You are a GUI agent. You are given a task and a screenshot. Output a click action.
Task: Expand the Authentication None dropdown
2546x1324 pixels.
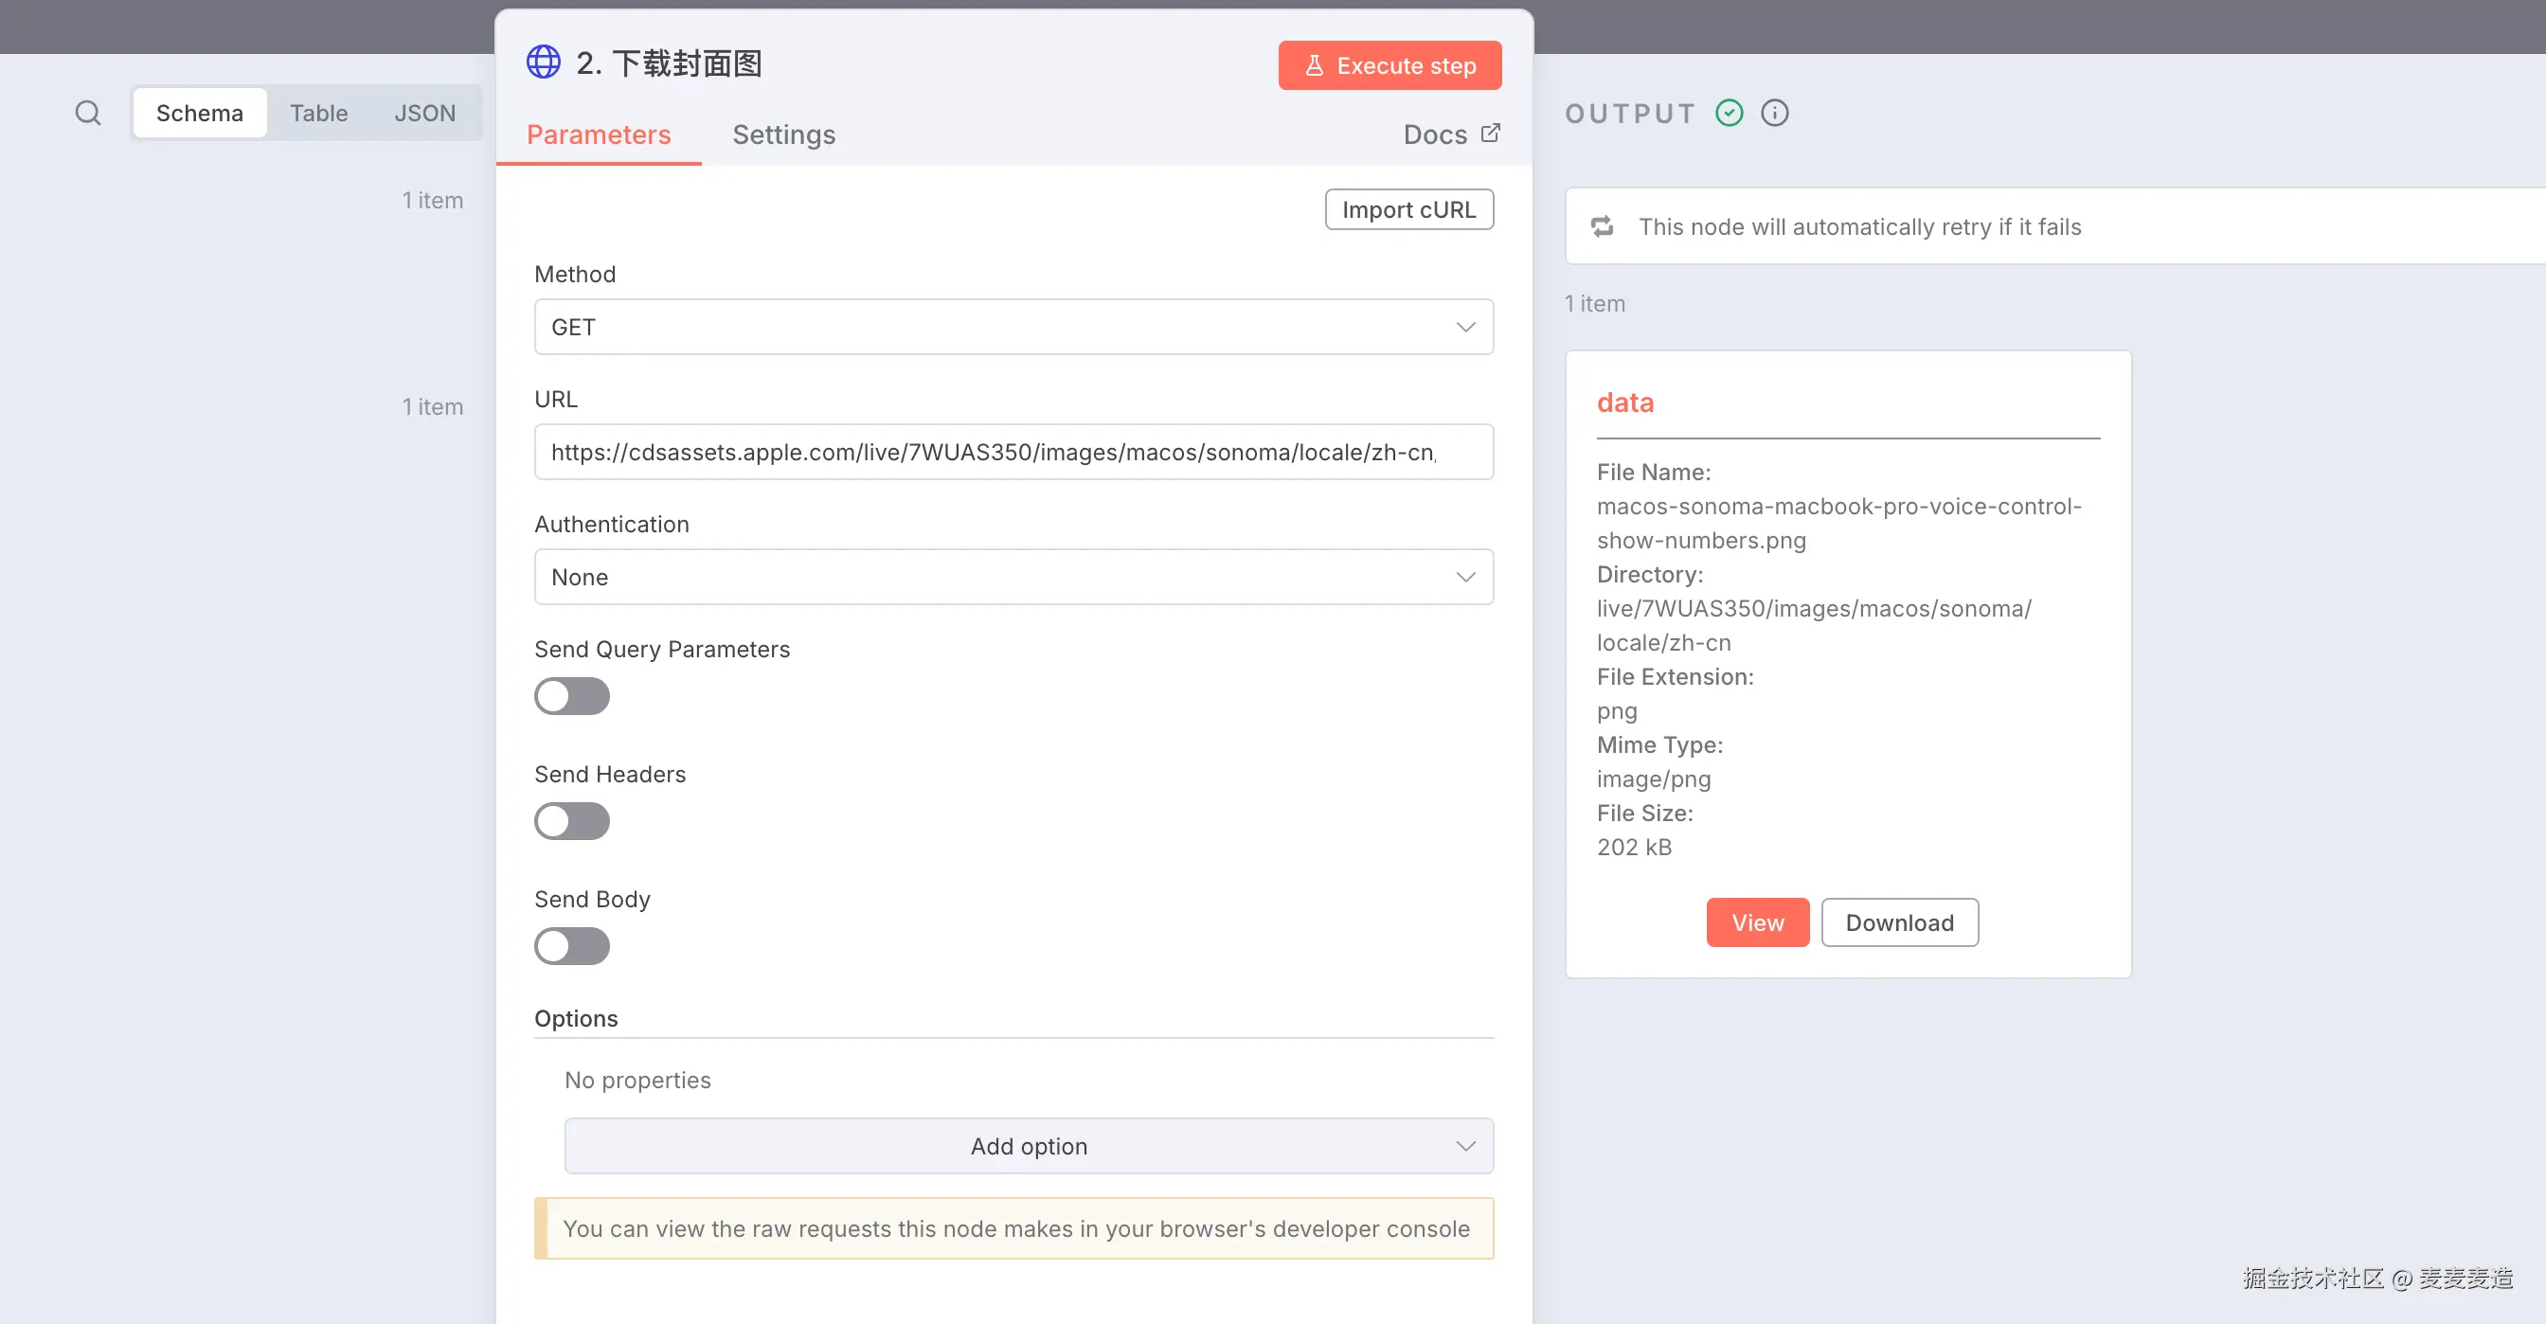(1013, 577)
